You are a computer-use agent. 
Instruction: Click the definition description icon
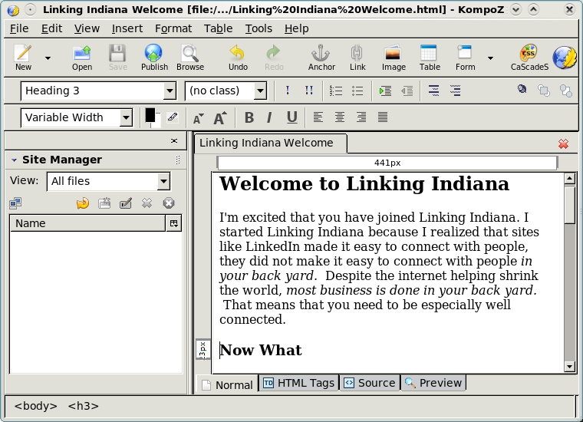pyautogui.click(x=456, y=91)
